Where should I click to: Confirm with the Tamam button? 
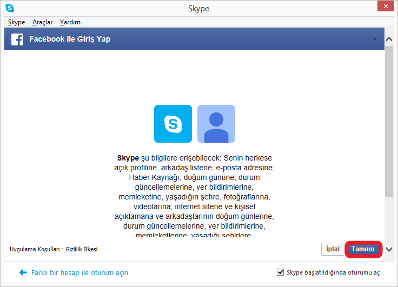click(x=363, y=249)
